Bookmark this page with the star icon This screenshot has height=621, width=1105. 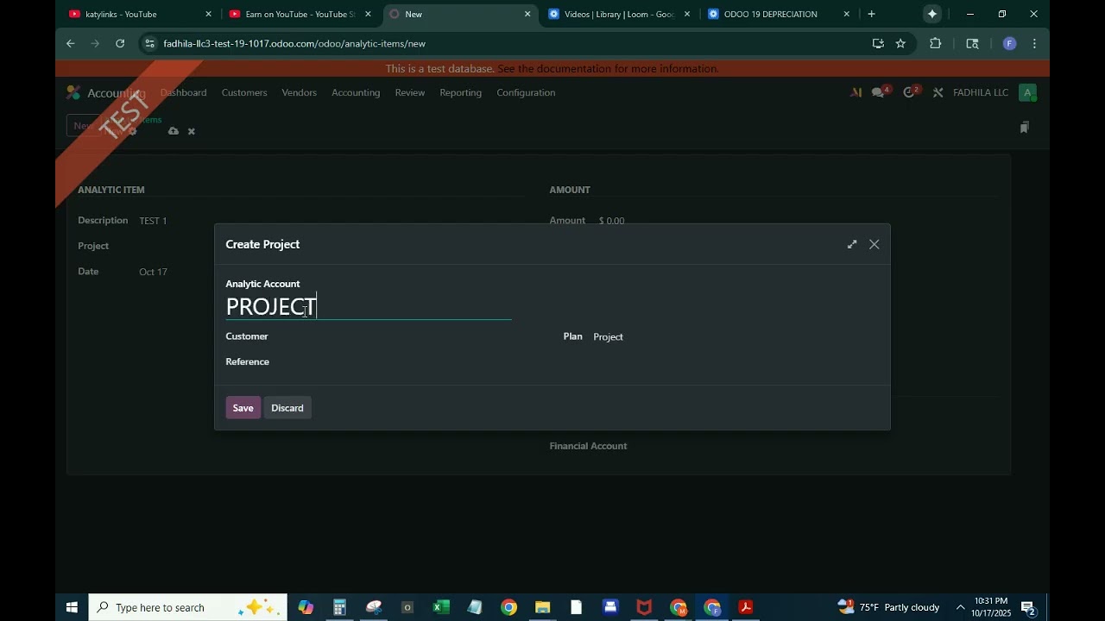coord(900,43)
